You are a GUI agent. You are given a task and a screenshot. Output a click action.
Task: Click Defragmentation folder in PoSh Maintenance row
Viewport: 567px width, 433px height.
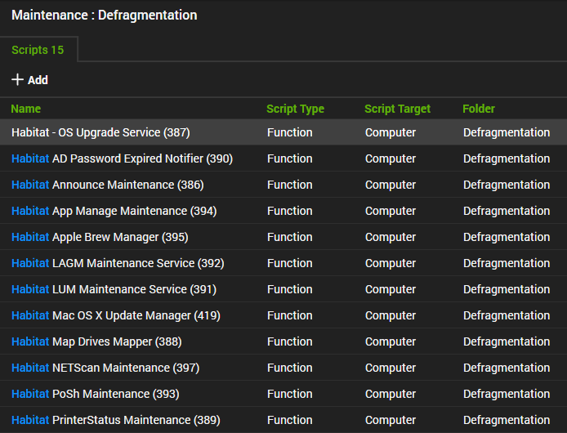507,394
